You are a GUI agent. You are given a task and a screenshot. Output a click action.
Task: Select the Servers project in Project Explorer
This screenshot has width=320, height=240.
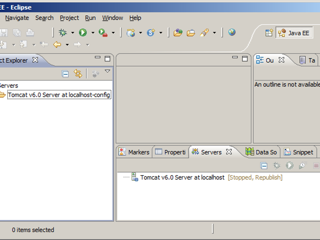click(9, 86)
